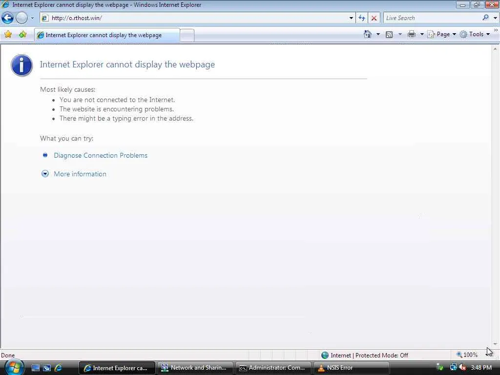Click the Internet zone globe icon

(x=325, y=355)
